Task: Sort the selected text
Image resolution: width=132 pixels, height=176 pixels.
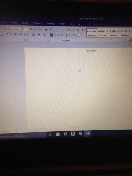Action: [78, 30]
